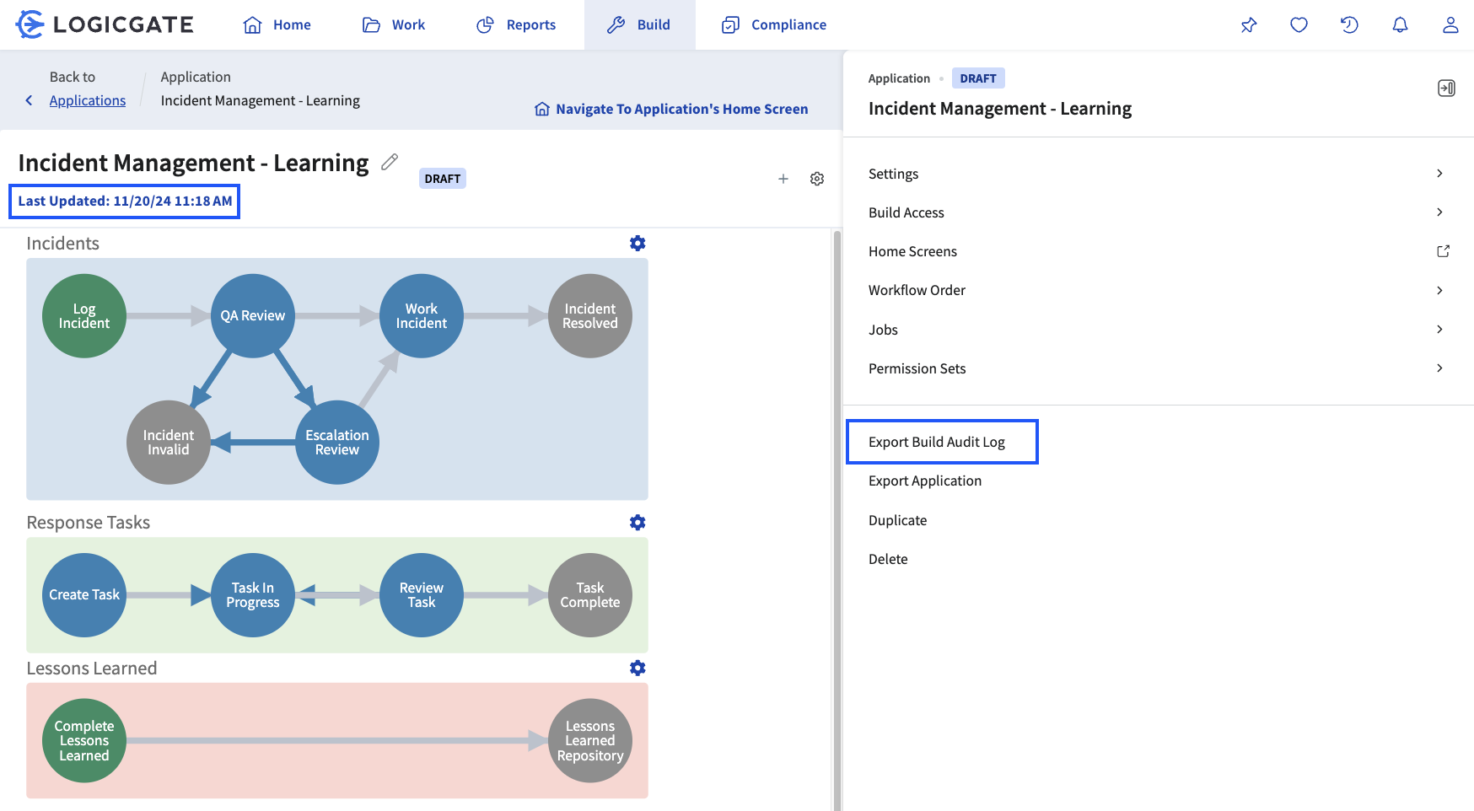
Task: Go back to Applications link
Action: coord(88,100)
